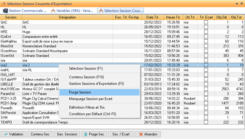
Task: Toggle Trt. Ecart checkbox for GAC row
Action: [x=206, y=22]
